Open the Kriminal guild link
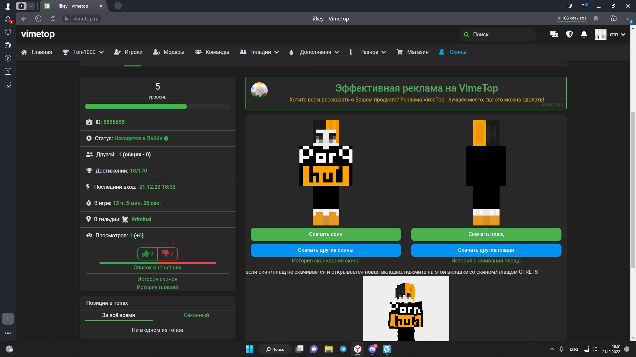Screen dimensions: 636x357 point(141,219)
